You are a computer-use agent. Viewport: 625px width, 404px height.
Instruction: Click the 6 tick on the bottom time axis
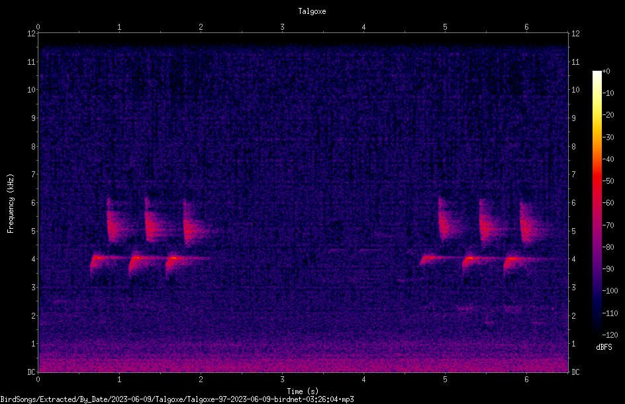(526, 380)
